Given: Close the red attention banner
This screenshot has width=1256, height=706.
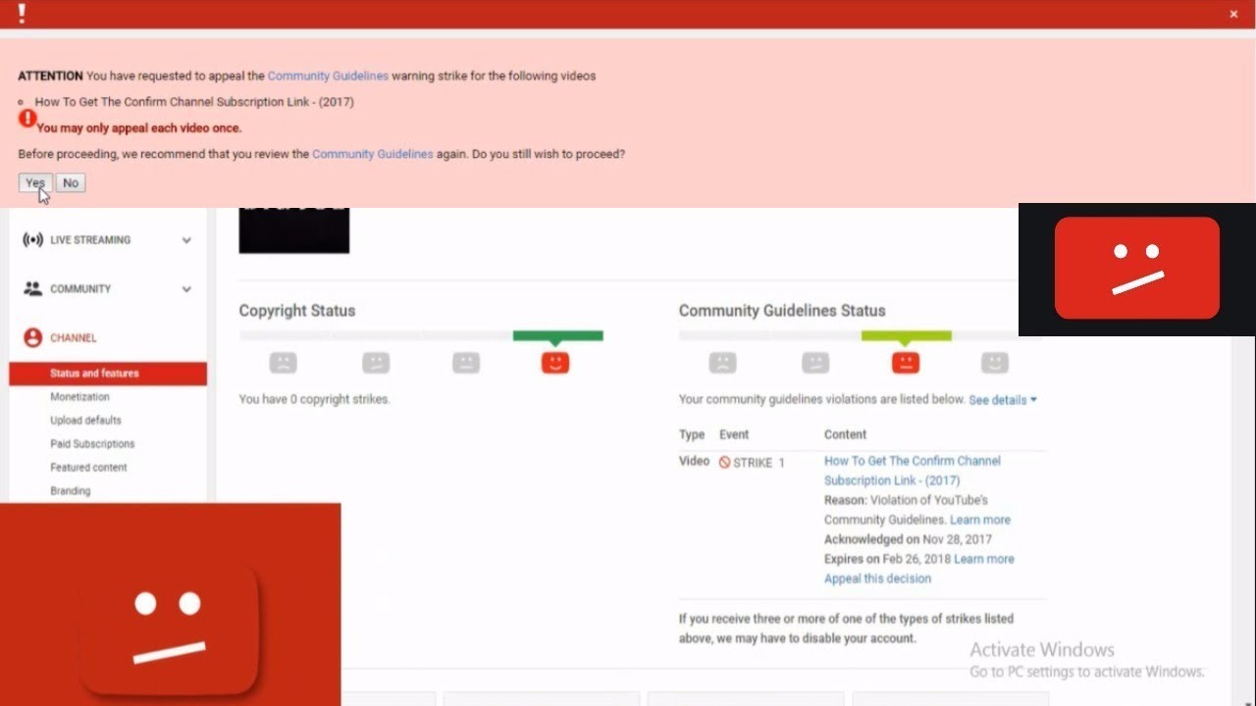Looking at the screenshot, I should tap(1233, 15).
